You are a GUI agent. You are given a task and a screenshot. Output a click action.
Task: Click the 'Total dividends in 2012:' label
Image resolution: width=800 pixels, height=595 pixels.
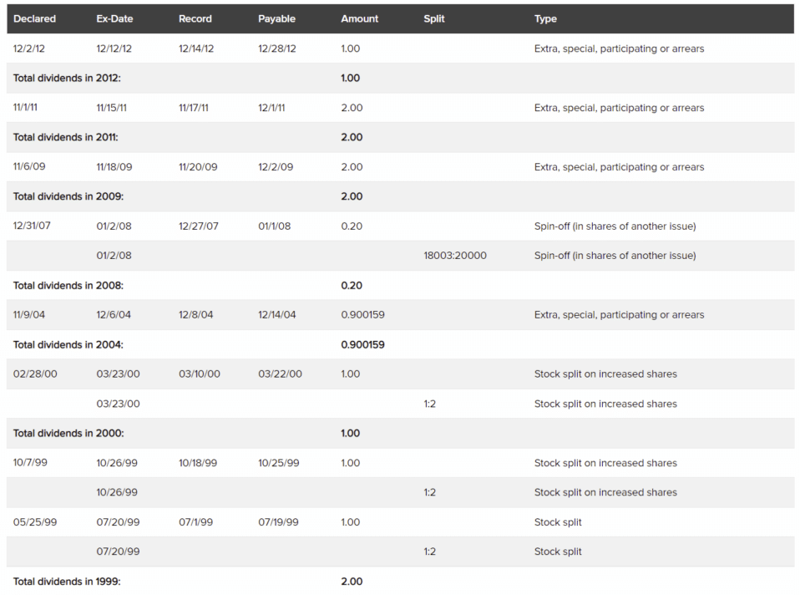click(66, 79)
